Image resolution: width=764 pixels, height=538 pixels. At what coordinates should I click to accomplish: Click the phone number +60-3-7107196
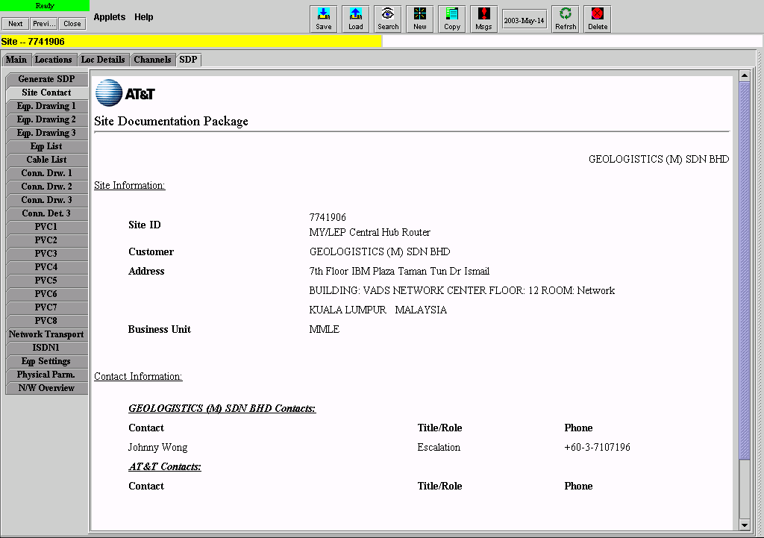point(597,448)
